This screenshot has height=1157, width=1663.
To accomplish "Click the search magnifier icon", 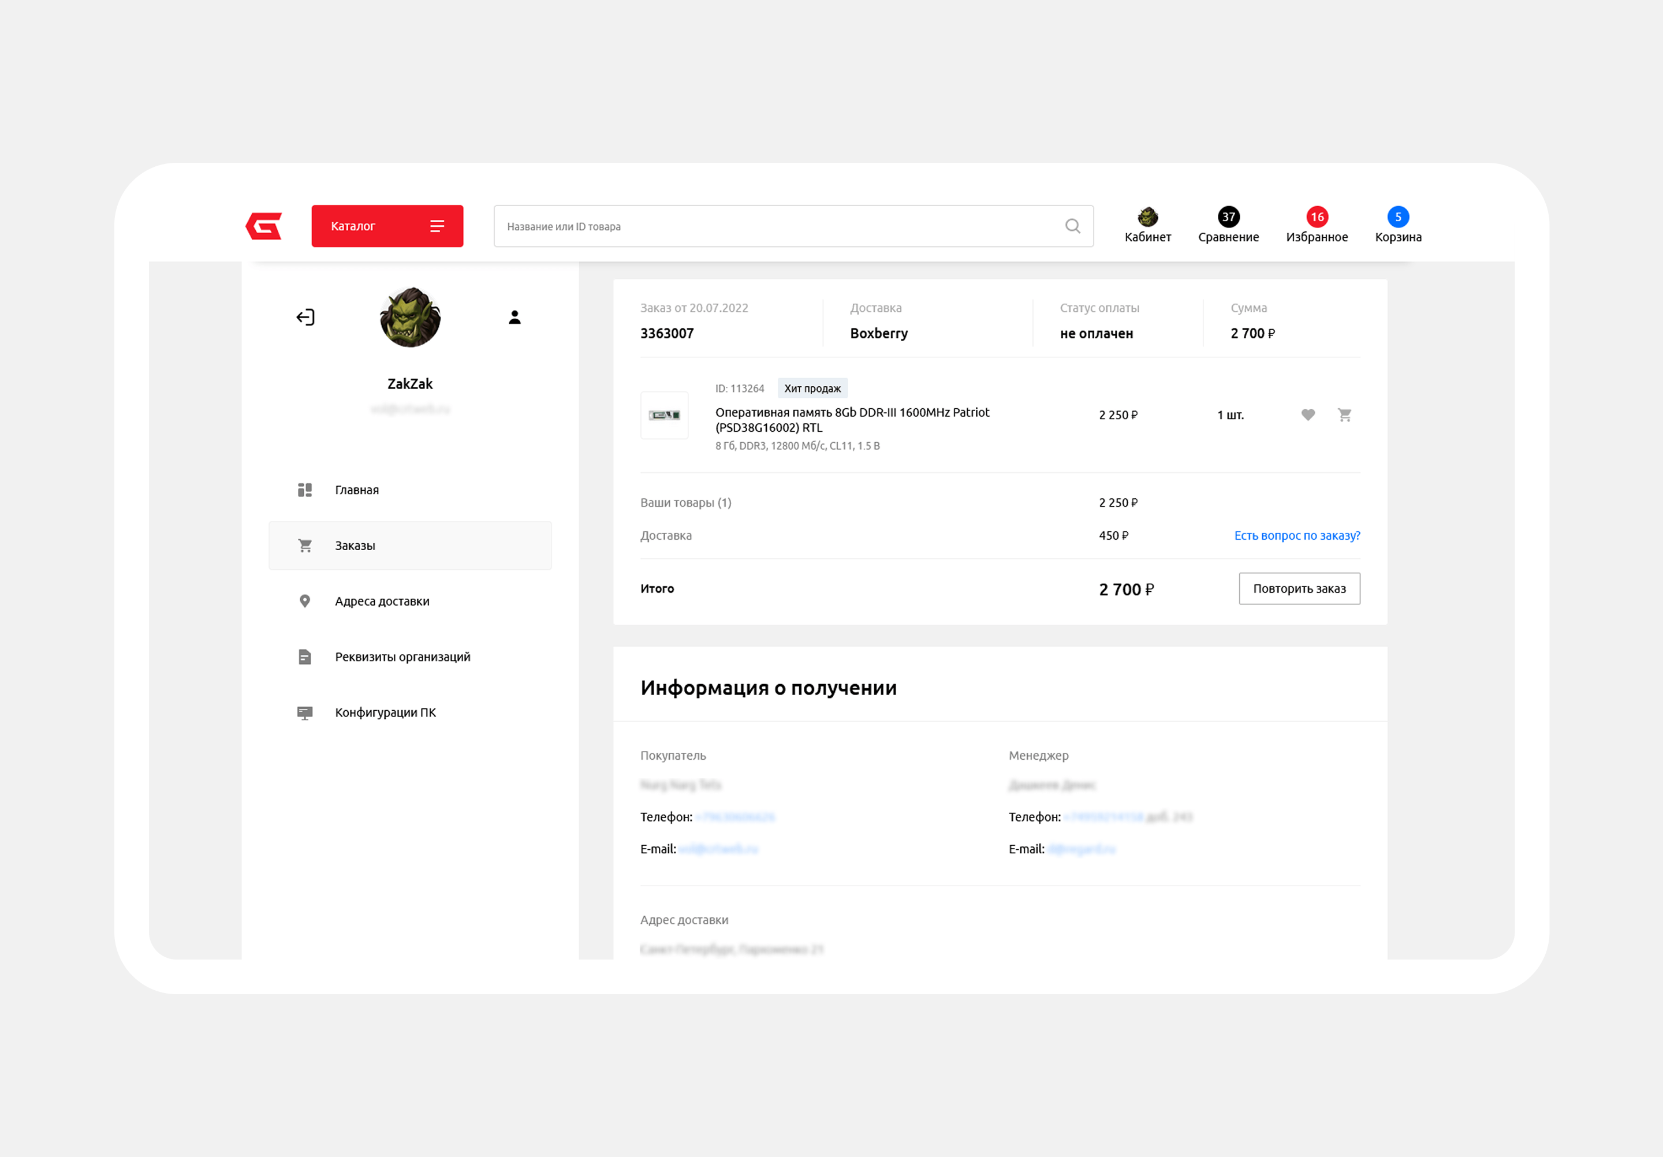I will 1072,226.
